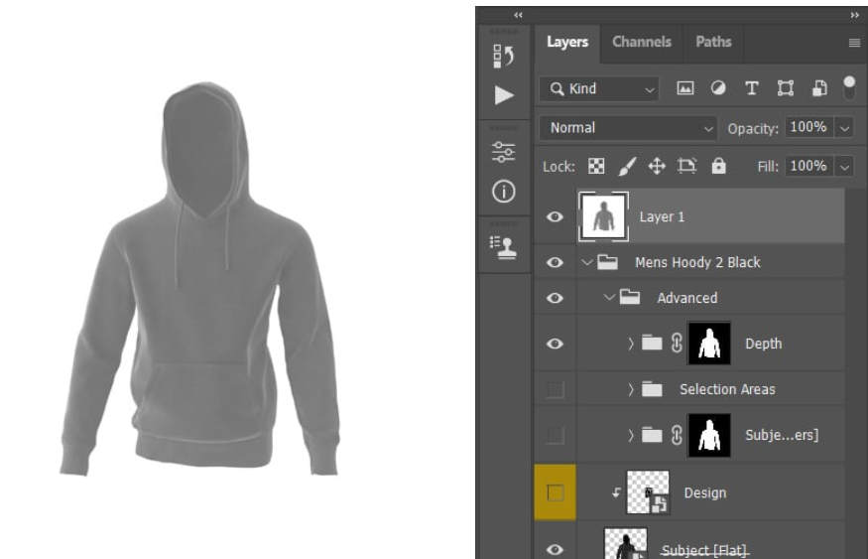
Task: Click the Fill 100% value field
Action: tap(808, 166)
